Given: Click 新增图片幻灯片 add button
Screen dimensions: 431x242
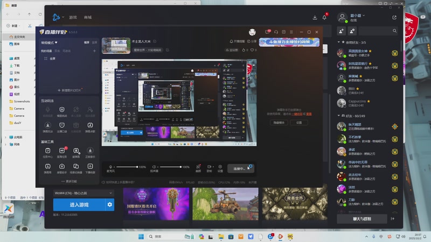Looking at the screenshot, I should 69,90.
